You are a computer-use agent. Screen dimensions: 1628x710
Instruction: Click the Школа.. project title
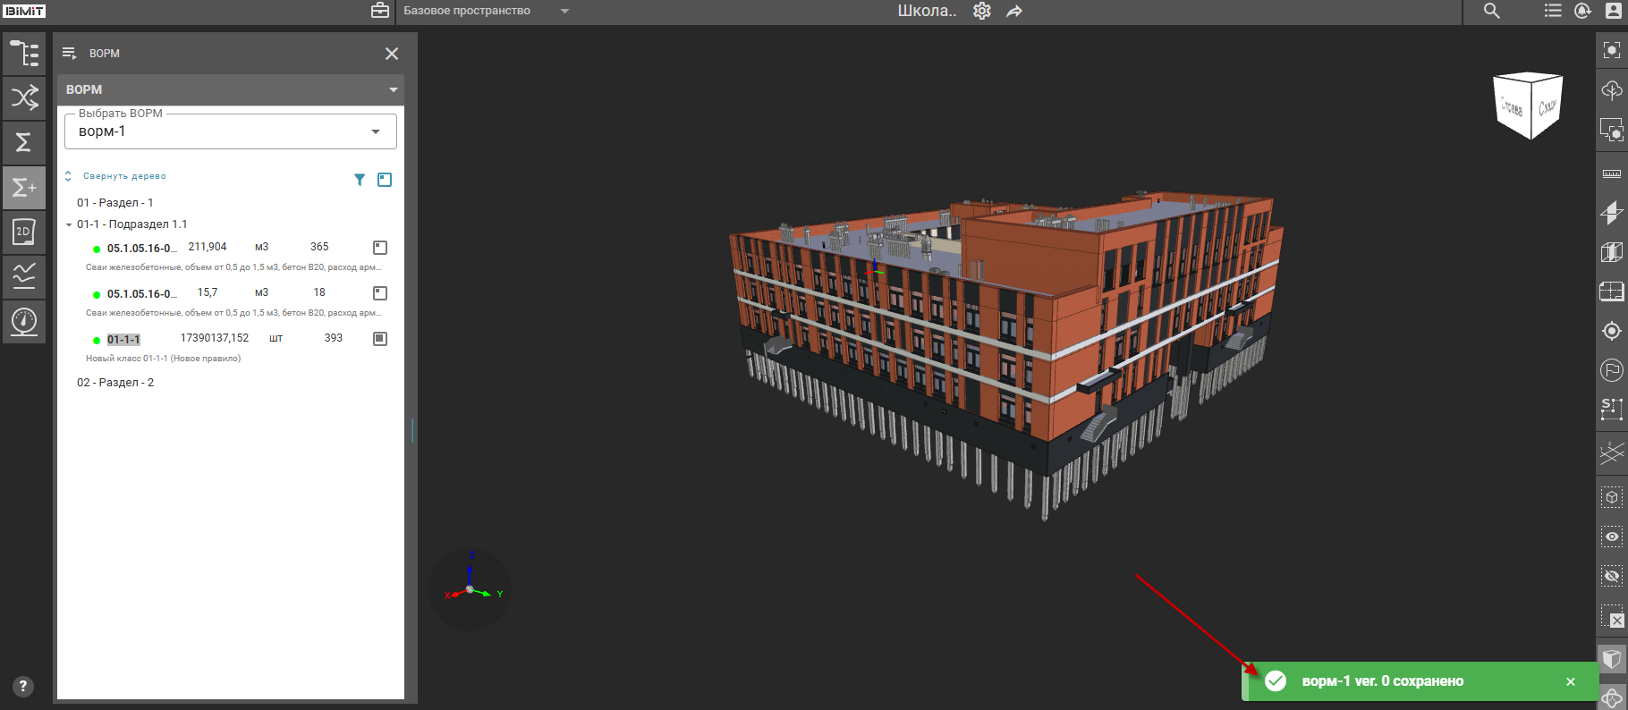tap(927, 11)
